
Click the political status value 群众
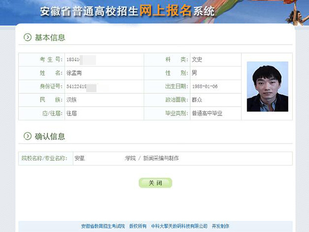(x=197, y=100)
